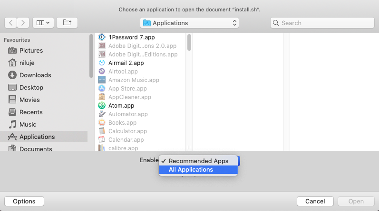Click the Pictures camera icon

click(12, 50)
